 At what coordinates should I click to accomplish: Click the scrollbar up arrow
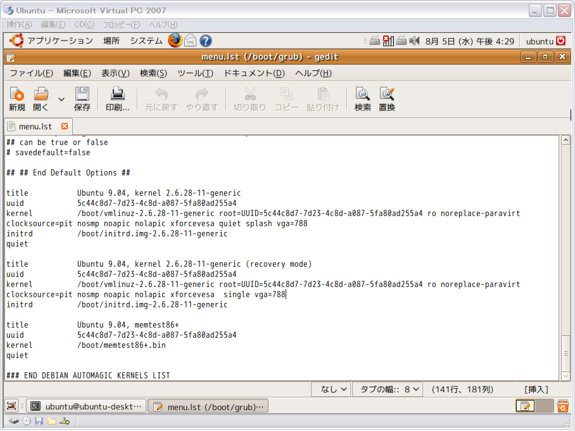pos(566,140)
